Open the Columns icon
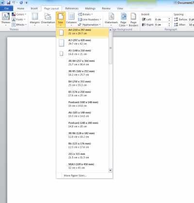The image size is (194, 203). [x=71, y=16]
